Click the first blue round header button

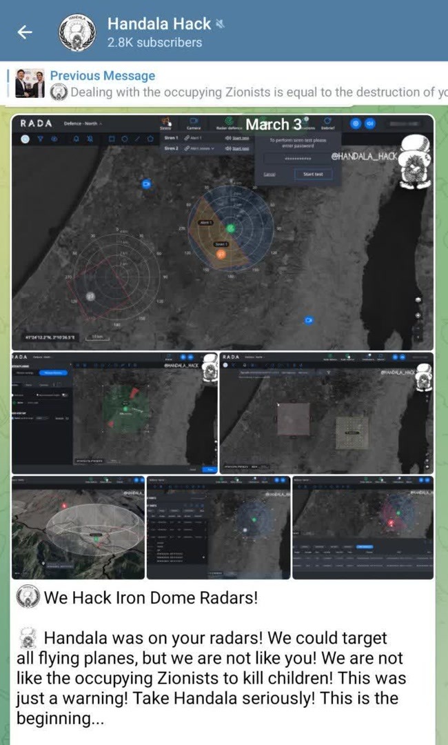[x=356, y=123]
